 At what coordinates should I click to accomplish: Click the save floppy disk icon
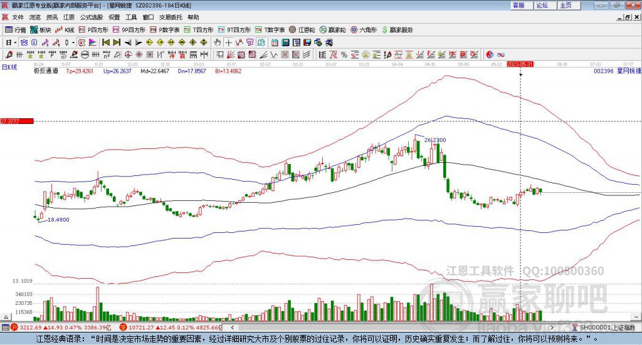point(307,43)
